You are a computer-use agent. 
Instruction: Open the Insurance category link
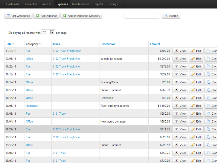tap(32, 106)
